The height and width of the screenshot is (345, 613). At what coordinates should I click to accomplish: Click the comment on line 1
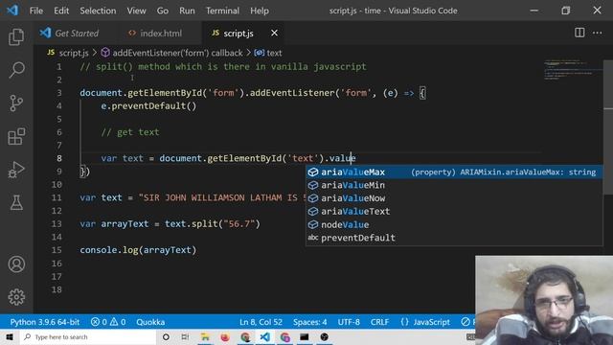223,66
